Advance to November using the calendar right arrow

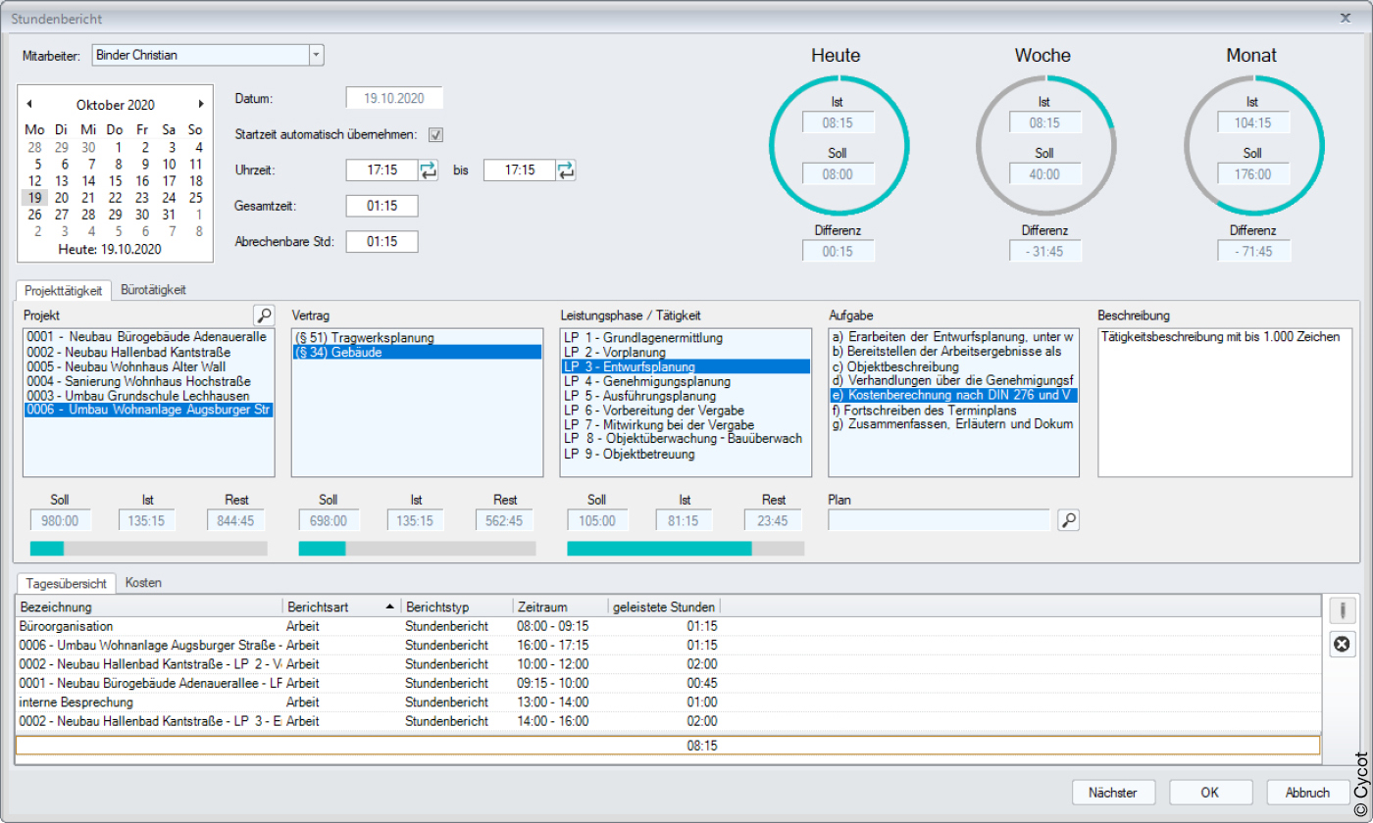tap(203, 104)
